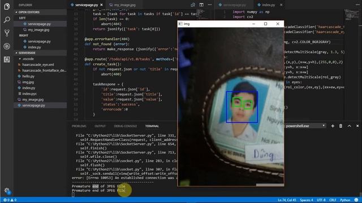Switch to index.py tab in right group

[x=269, y=5]
